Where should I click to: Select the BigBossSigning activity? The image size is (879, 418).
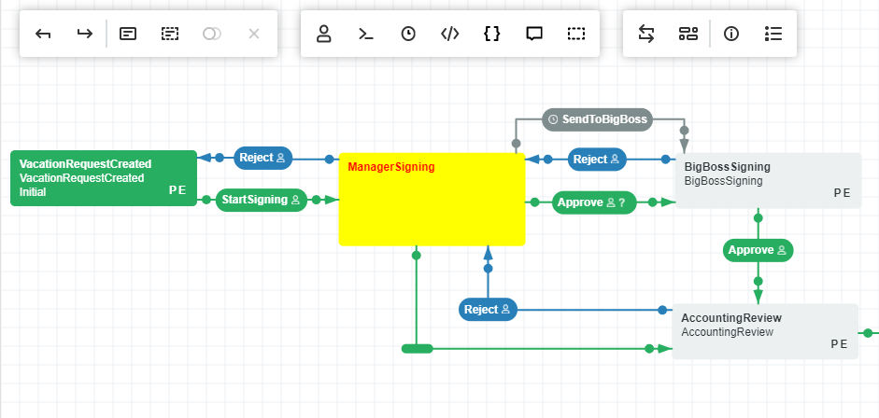768,181
